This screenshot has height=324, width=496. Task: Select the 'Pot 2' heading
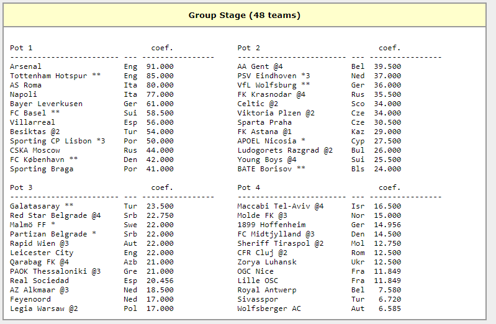coord(249,48)
